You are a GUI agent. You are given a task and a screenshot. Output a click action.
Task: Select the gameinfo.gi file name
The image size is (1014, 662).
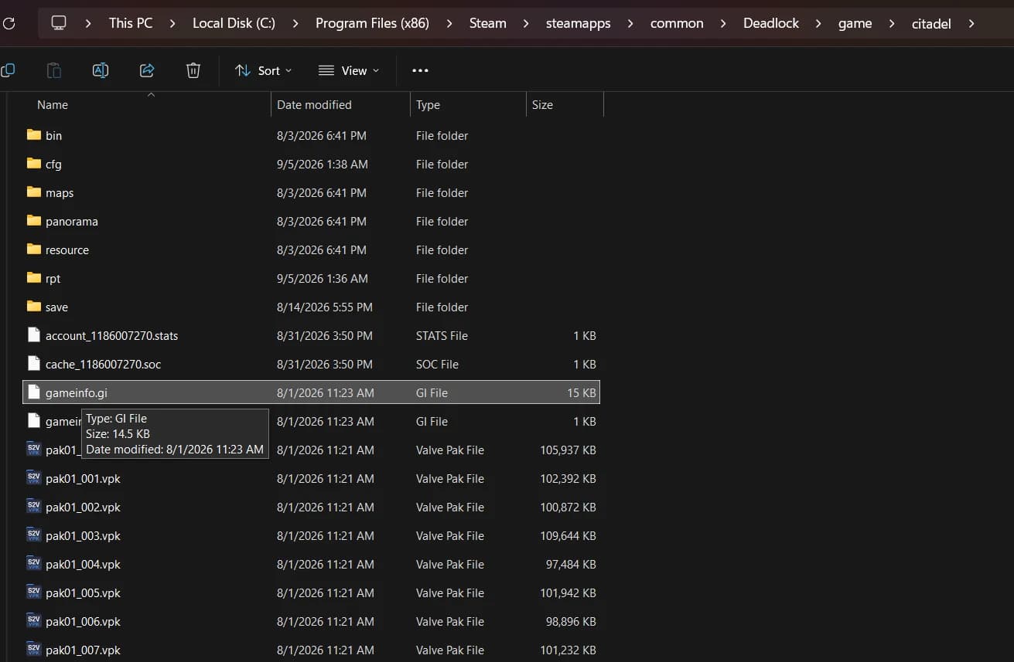[76, 392]
